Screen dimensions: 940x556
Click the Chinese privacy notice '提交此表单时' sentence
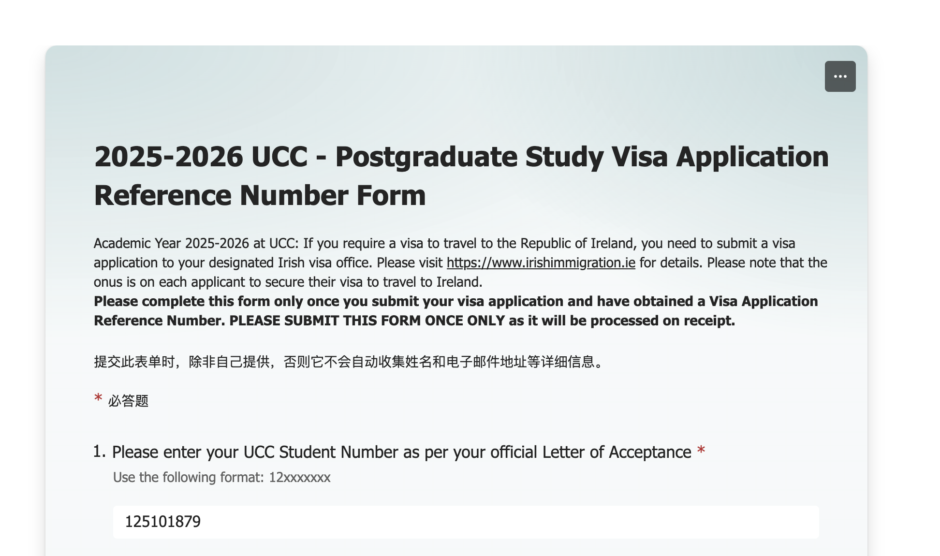(348, 362)
